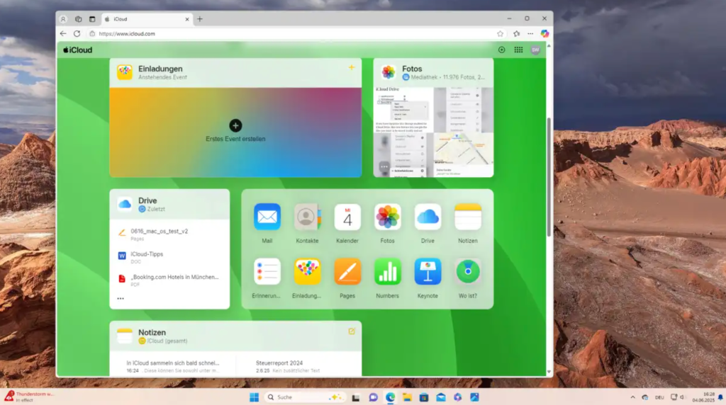Open the Mail app icon
726x405 pixels.
267,217
